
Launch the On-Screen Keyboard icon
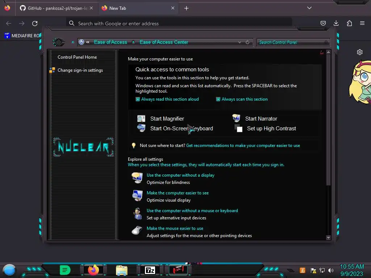(141, 128)
